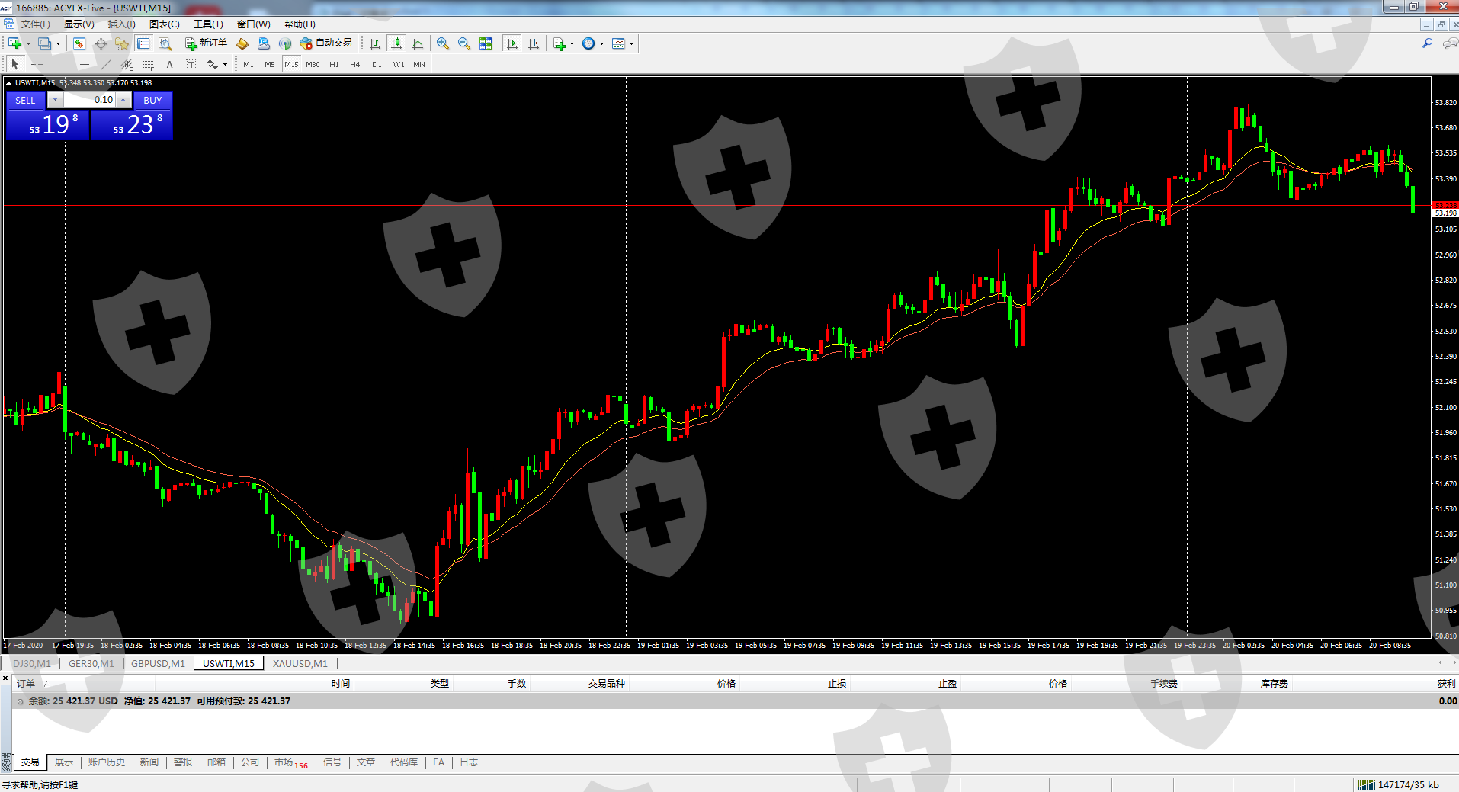Expand the chart templates dropdown arrow
The width and height of the screenshot is (1459, 792).
coord(631,43)
